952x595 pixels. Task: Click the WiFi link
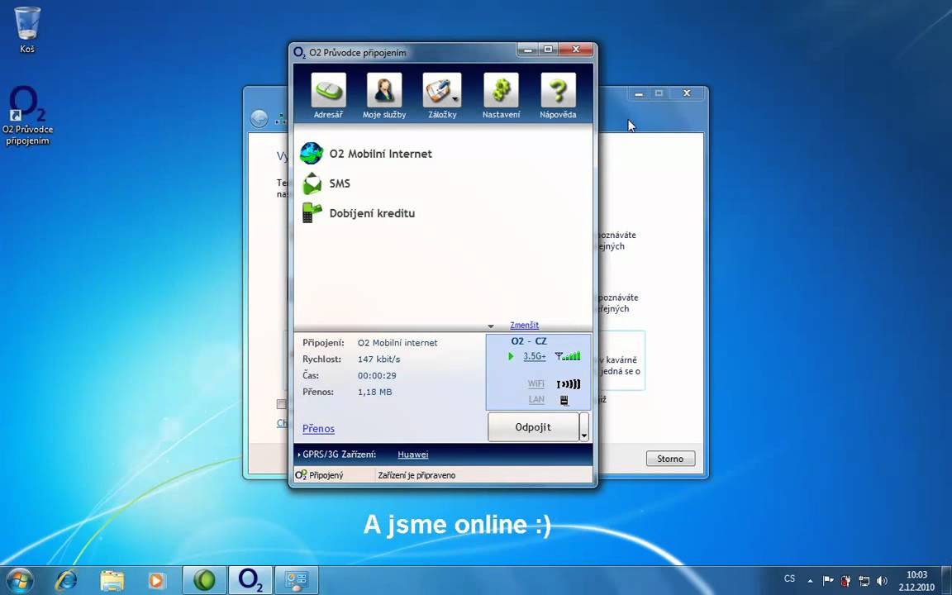click(x=536, y=383)
